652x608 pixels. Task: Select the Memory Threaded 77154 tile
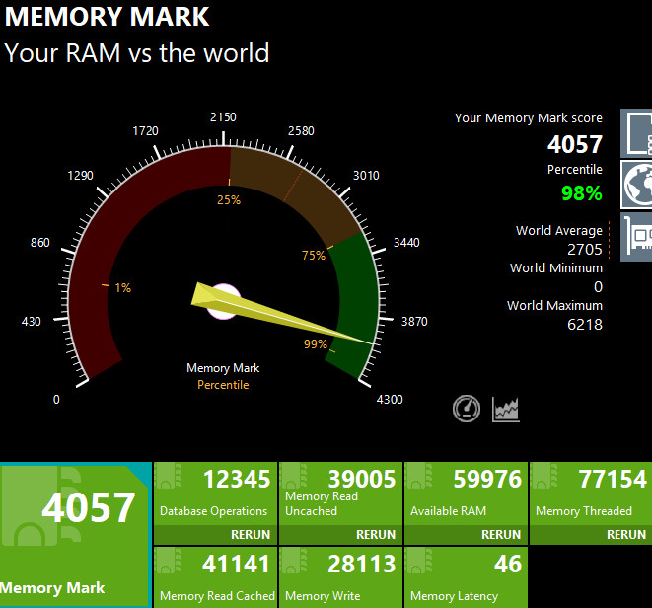[x=591, y=494]
